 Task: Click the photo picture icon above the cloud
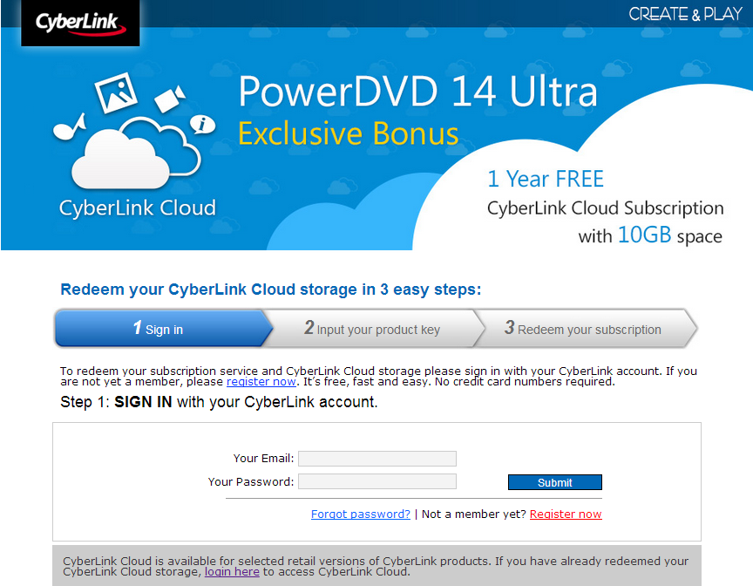click(x=116, y=92)
